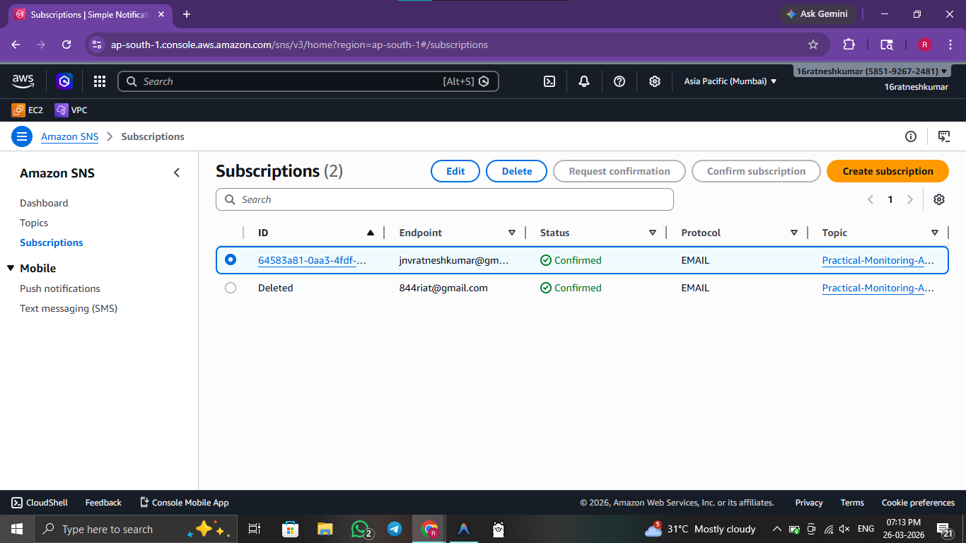Open CloudShell in the footer

coord(40,503)
